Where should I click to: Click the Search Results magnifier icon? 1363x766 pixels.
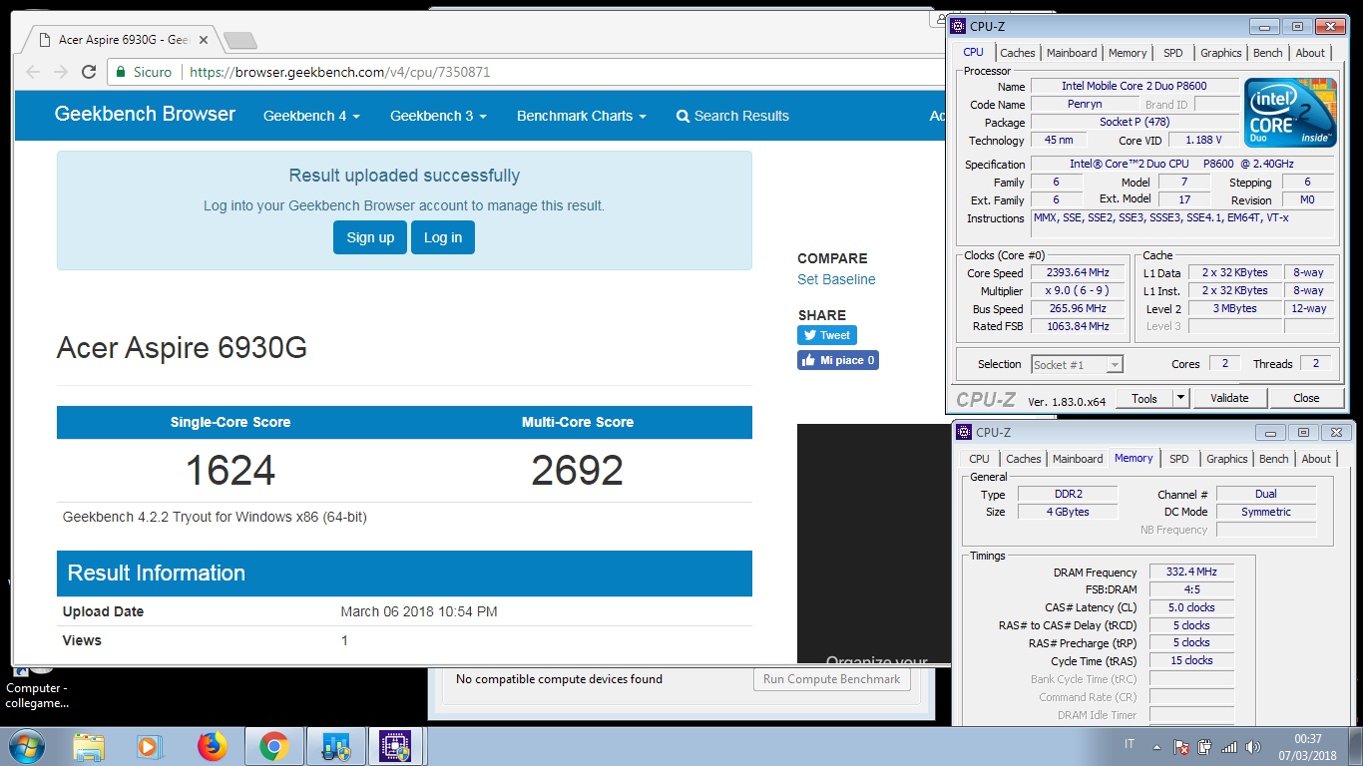682,117
